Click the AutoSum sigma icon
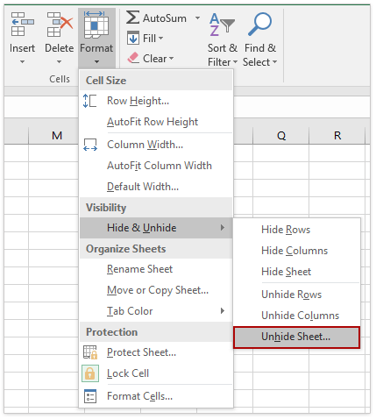The image size is (376, 419). coord(132,18)
